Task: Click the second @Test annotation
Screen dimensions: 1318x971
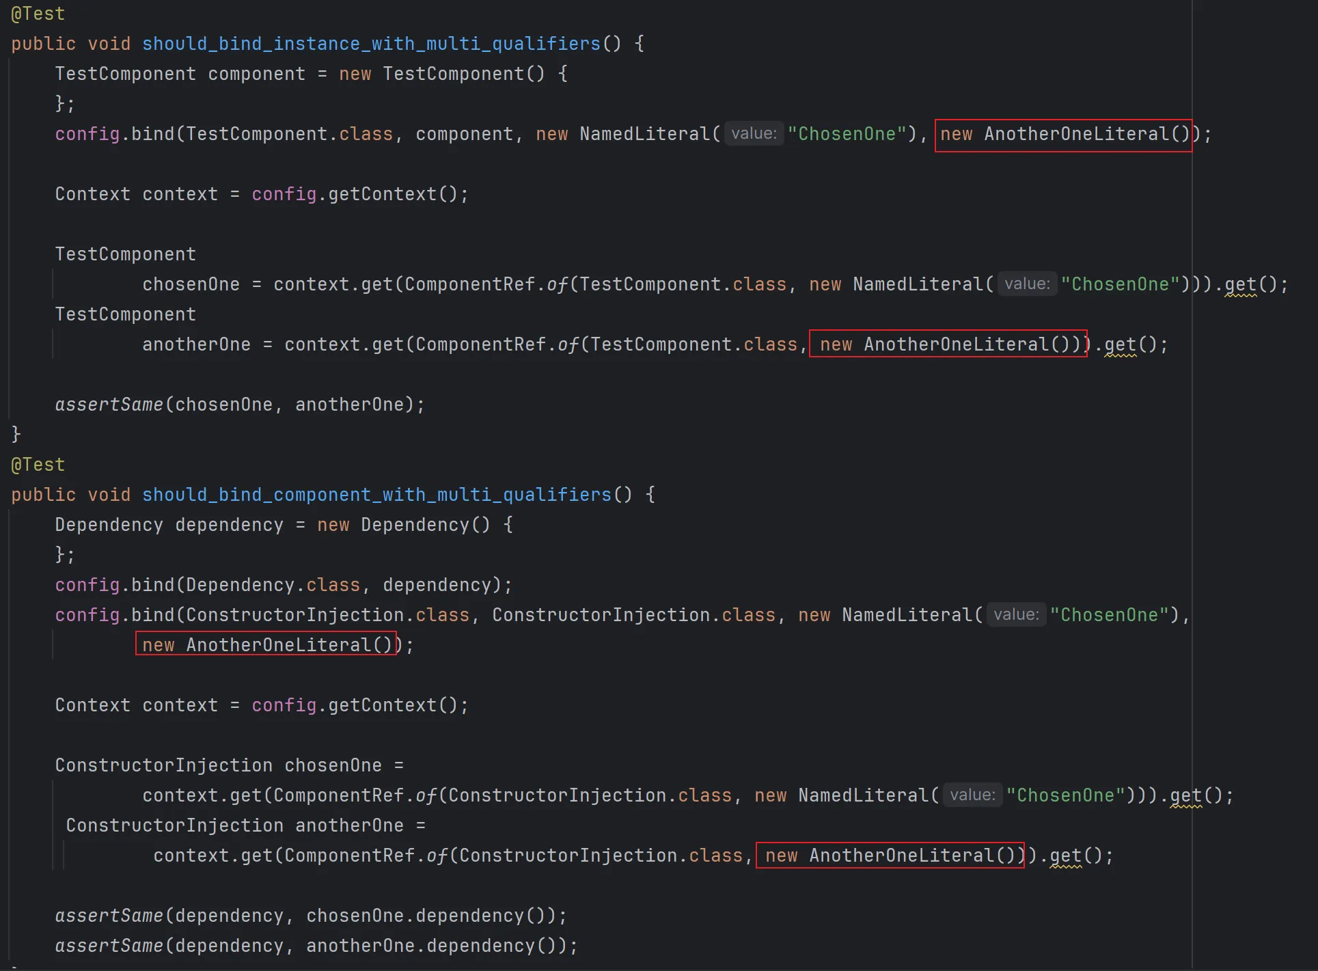Action: coord(38,465)
